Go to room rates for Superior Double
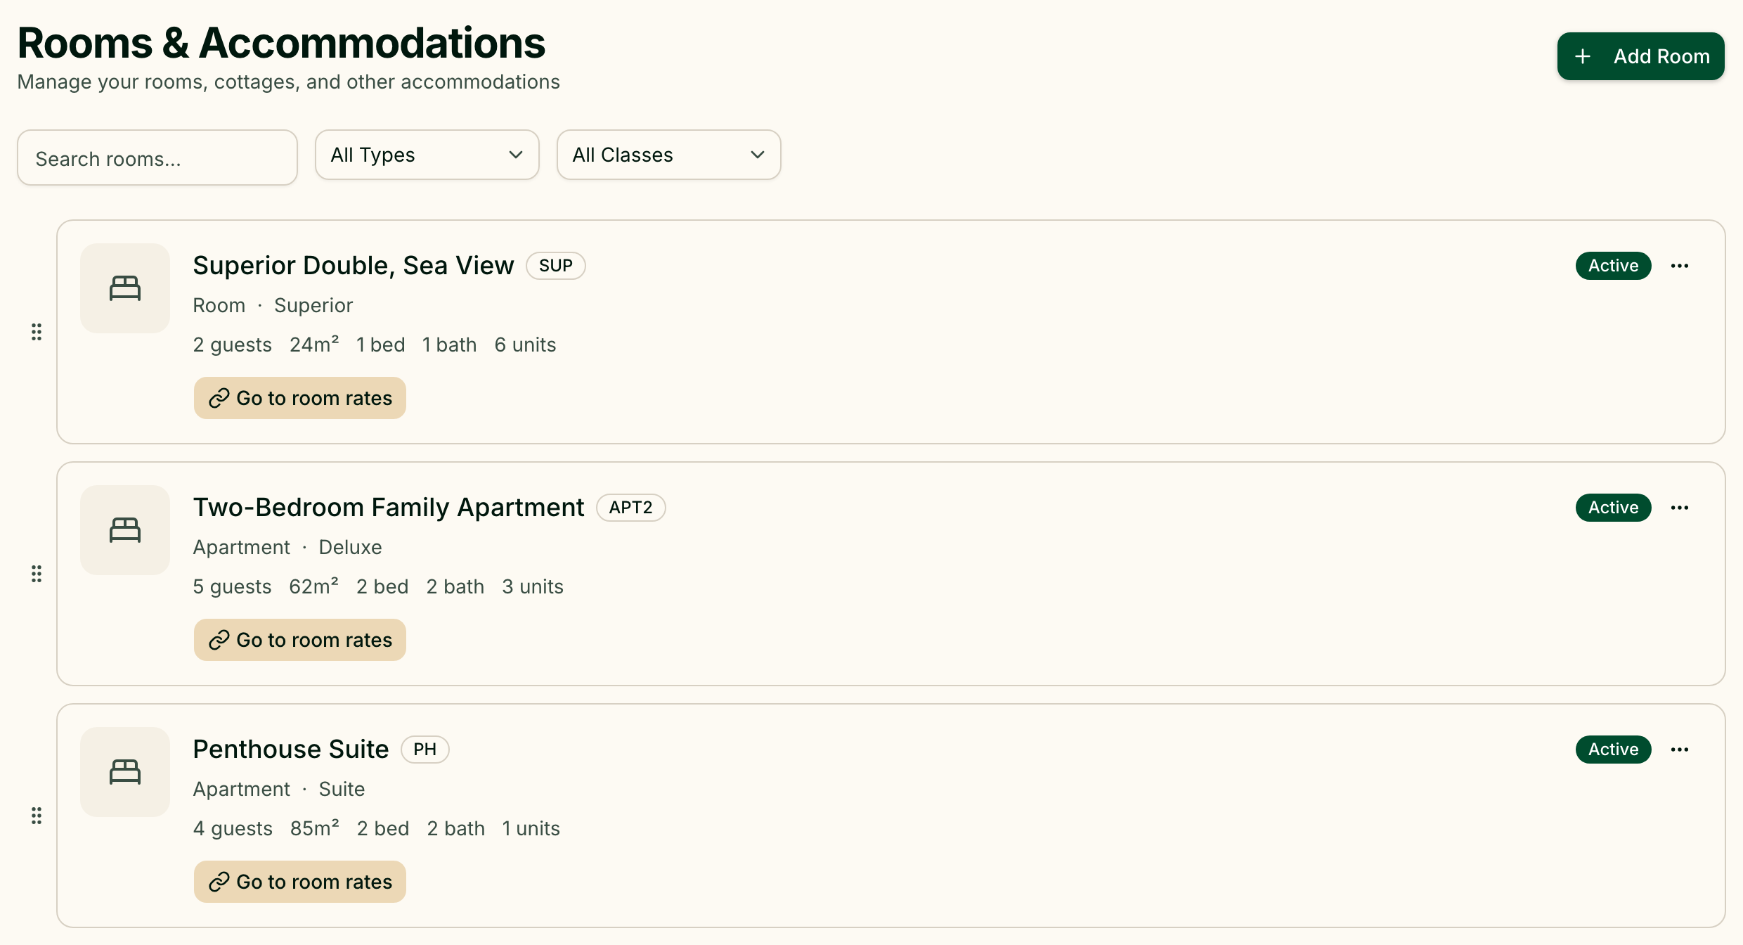The height and width of the screenshot is (945, 1743). coord(300,398)
